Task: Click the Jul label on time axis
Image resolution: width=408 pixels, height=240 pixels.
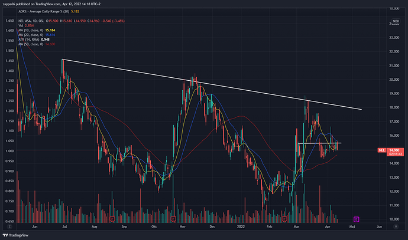Action: tap(64, 226)
